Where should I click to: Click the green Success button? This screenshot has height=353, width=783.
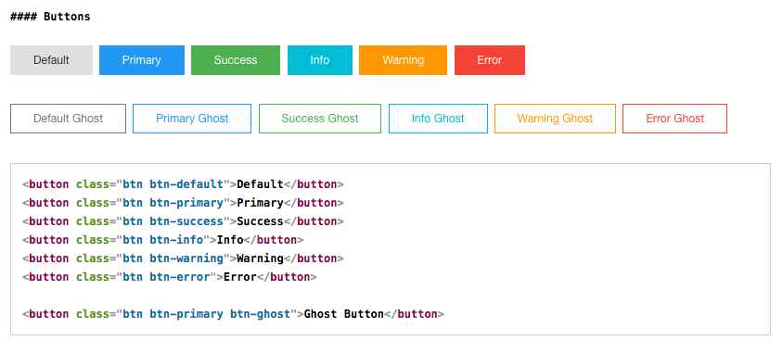click(x=236, y=60)
